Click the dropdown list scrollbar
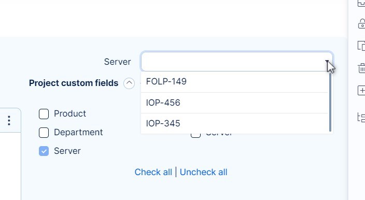 (330, 102)
